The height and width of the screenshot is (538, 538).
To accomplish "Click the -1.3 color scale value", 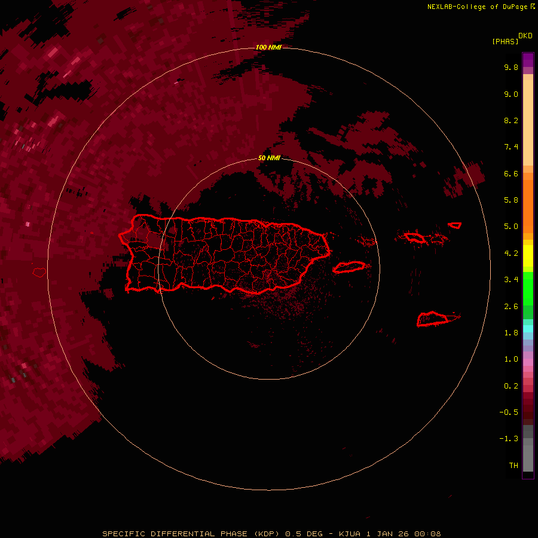I will 509,439.
